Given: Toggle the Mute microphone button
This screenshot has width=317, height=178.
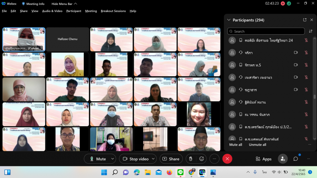Looking at the screenshot, I should pyautogui.click(x=98, y=159).
